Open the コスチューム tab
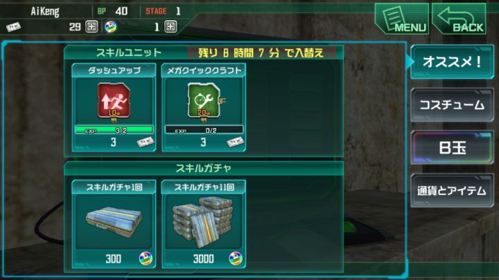Screen dimensions: 499x280 452,105
